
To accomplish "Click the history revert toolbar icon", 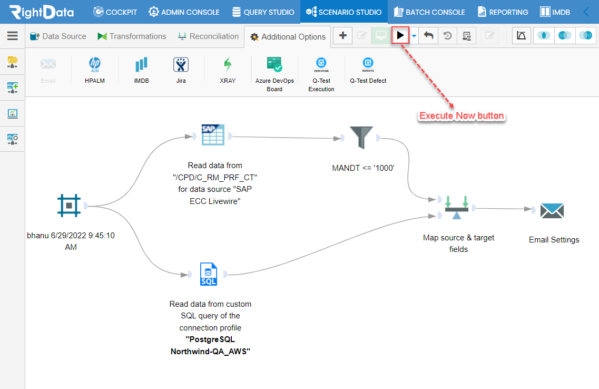I will (x=447, y=35).
